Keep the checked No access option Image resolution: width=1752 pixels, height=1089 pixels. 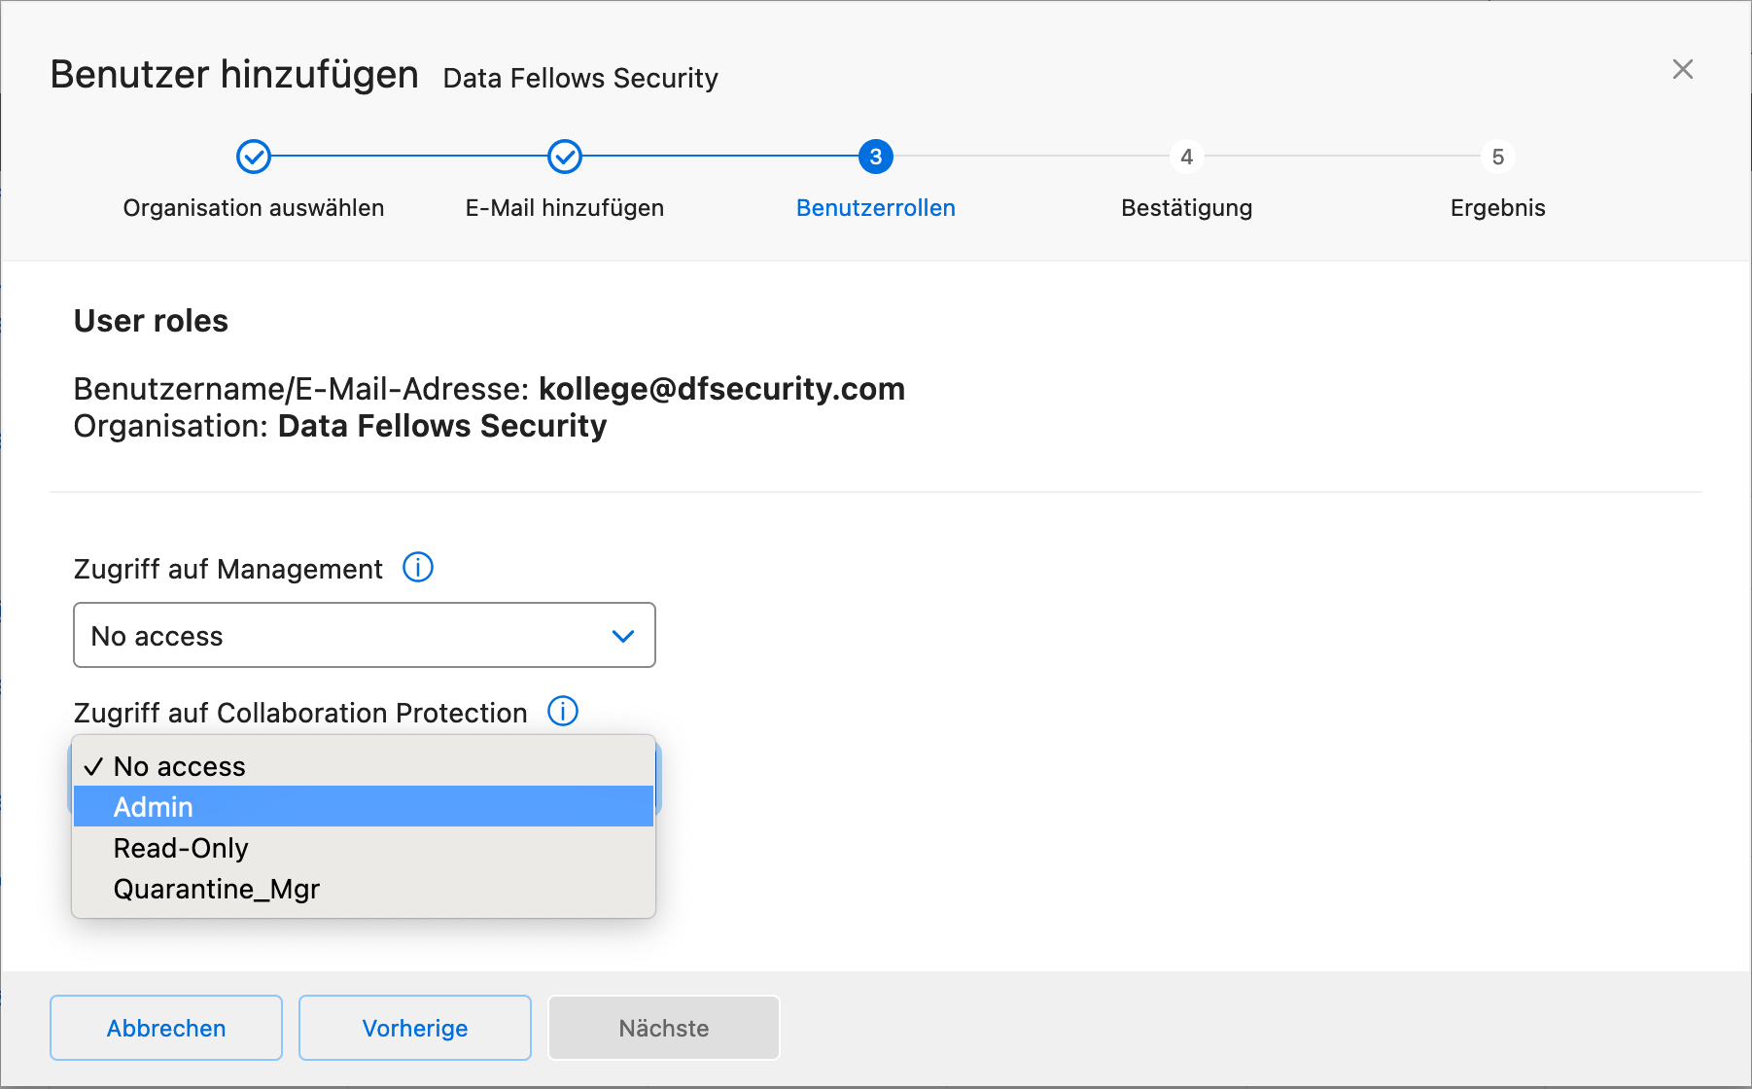(364, 766)
